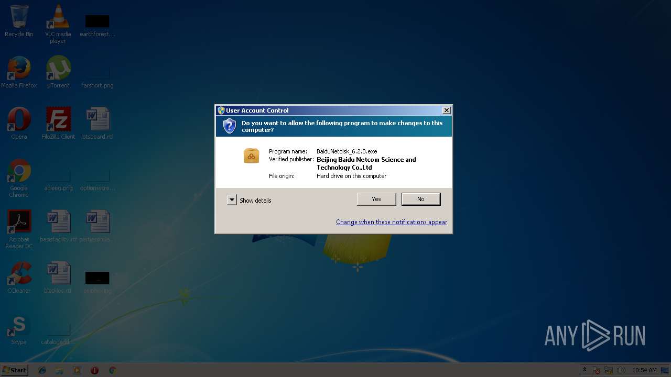
Task: Select µTorrent desktop shortcut
Action: [58, 72]
